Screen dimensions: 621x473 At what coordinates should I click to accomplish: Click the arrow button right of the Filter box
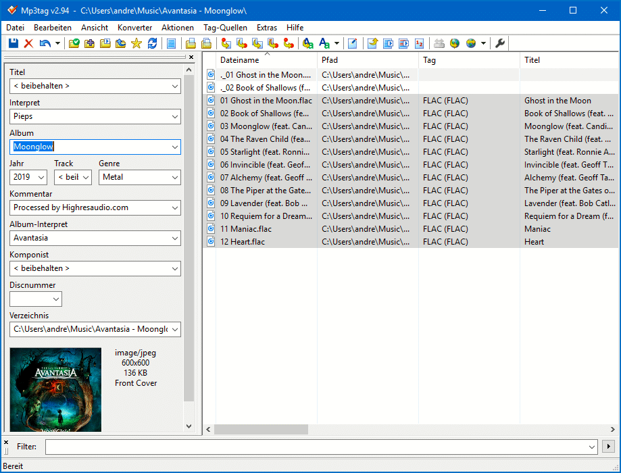[x=608, y=447]
